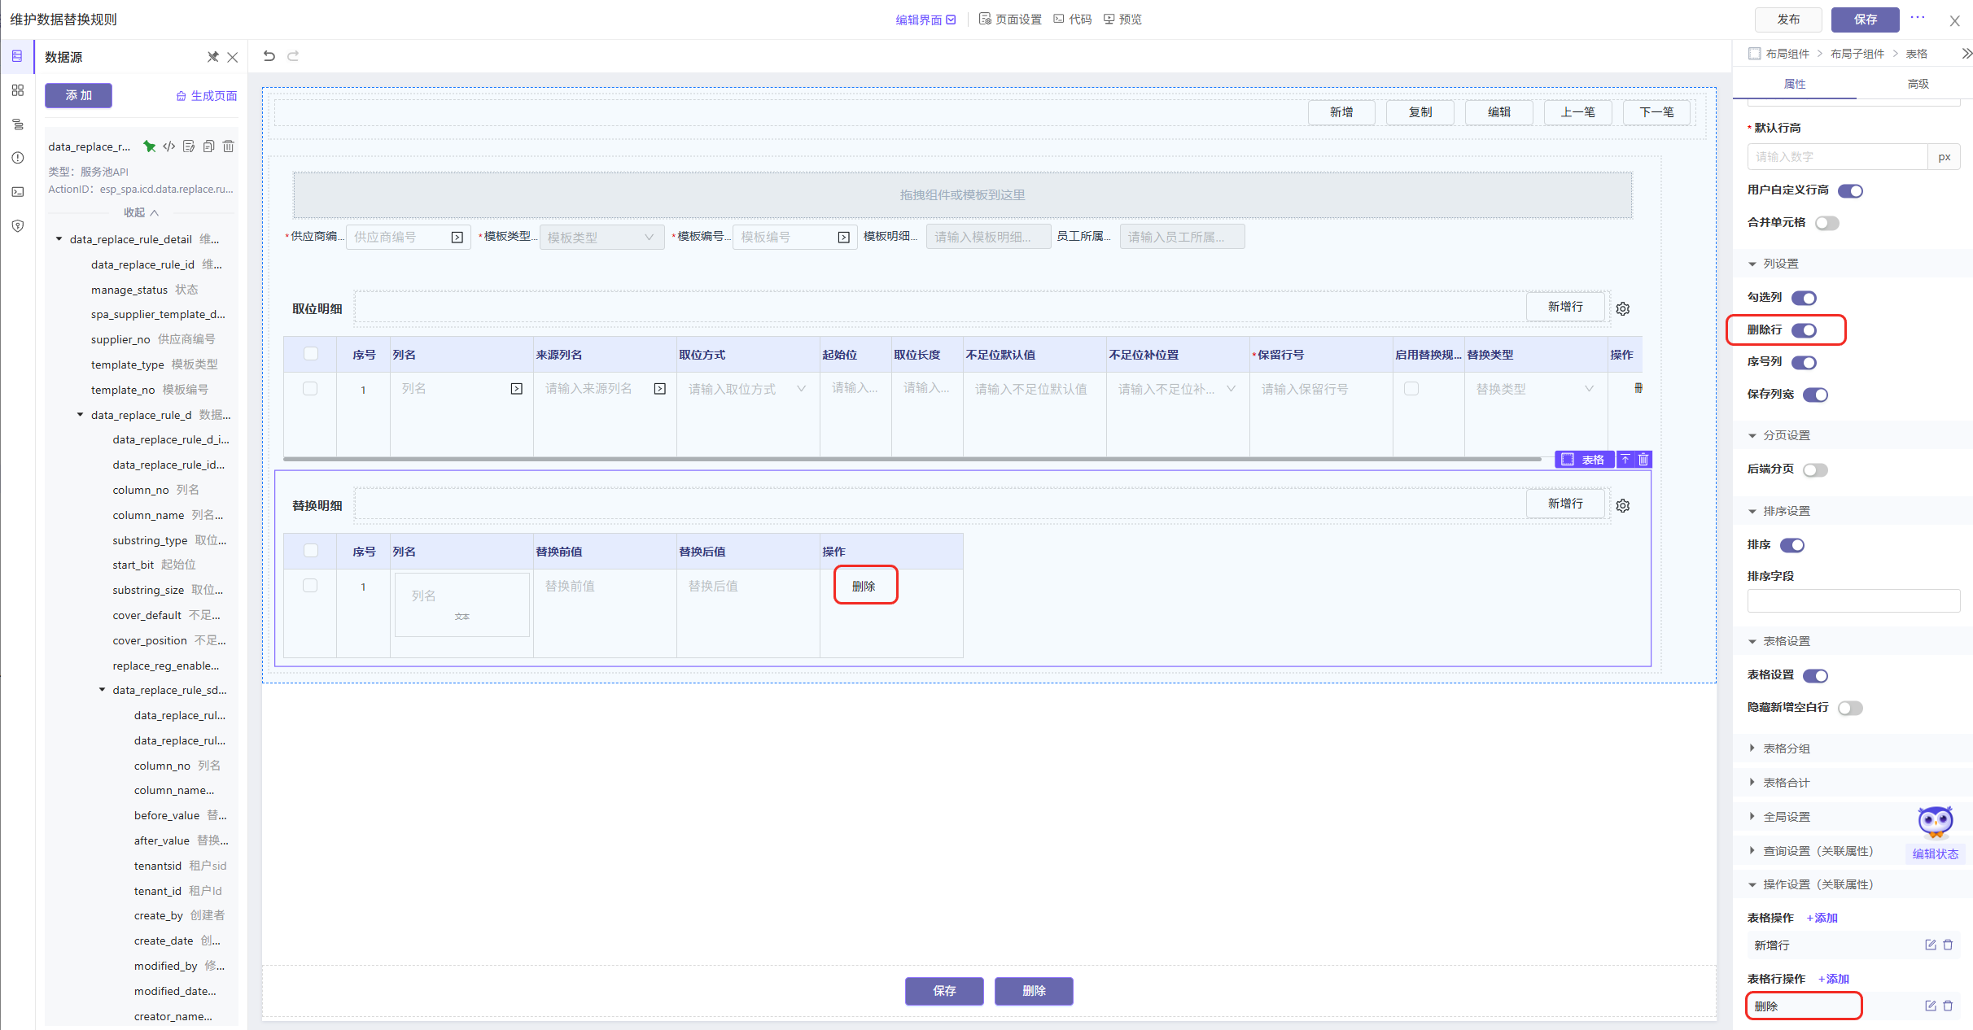
Task: Click the 默认行高 number input field
Action: pos(1837,157)
